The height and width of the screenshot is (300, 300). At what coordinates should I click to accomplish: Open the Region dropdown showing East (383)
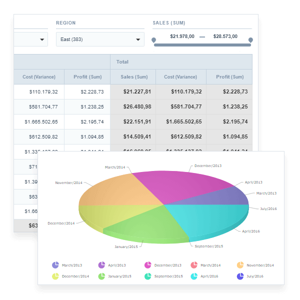tap(100, 39)
